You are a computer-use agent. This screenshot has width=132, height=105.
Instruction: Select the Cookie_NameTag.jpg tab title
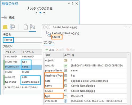tap(65, 27)
